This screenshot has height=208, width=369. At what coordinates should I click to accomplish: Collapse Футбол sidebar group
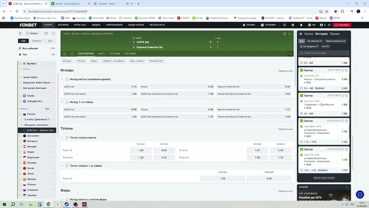click(x=54, y=64)
